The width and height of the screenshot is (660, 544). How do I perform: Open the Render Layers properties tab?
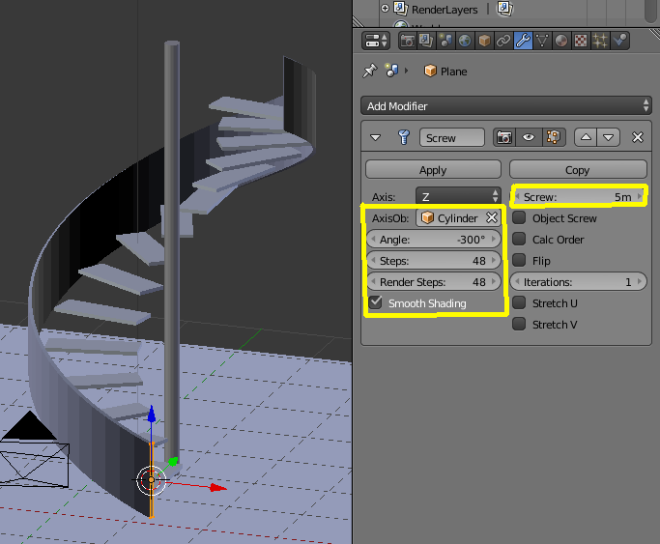426,41
